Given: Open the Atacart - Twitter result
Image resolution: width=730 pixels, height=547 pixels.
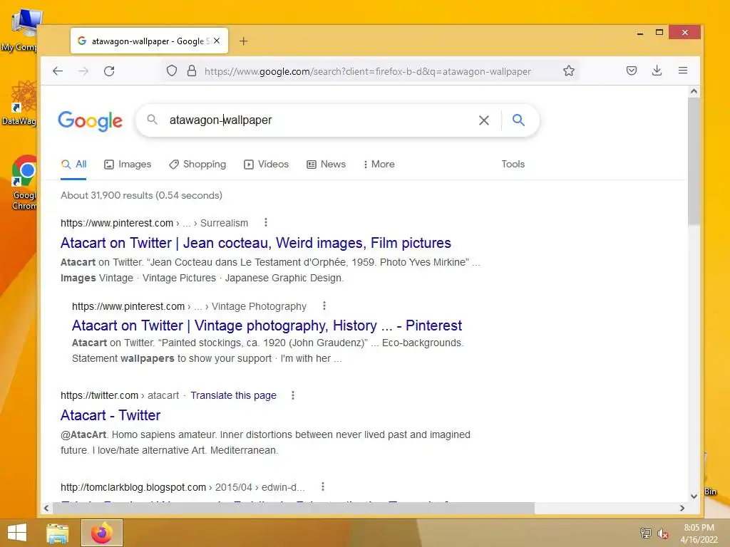Looking at the screenshot, I should tap(110, 415).
